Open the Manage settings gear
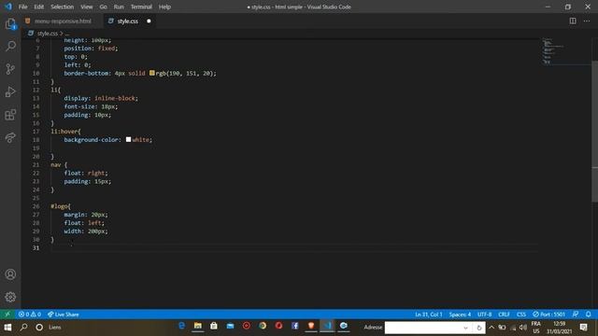Screen dimensions: 598x336 point(10,297)
